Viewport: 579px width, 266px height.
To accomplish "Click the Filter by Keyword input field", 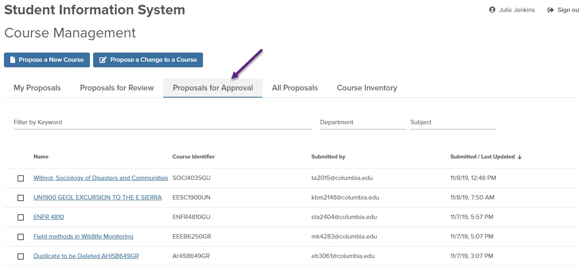I will (x=163, y=122).
